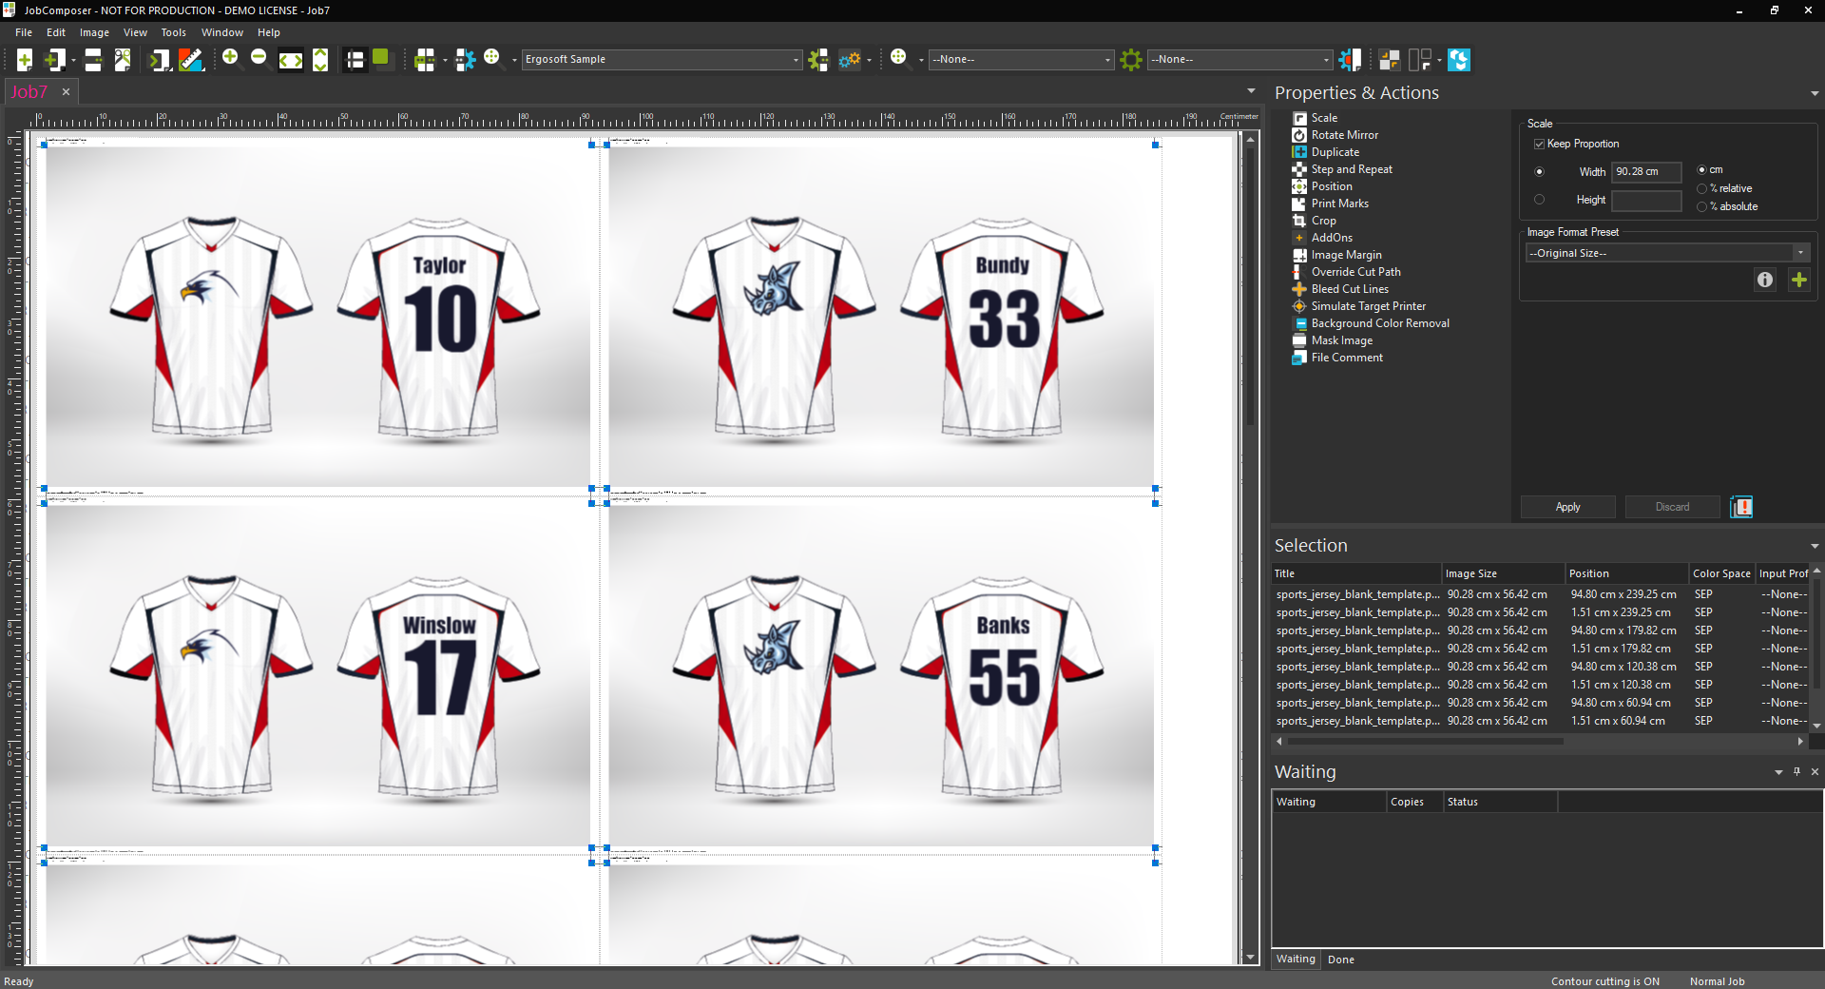Screen dimensions: 1825x989
Task: Click the blue gear page icon after None box
Action: (1350, 60)
